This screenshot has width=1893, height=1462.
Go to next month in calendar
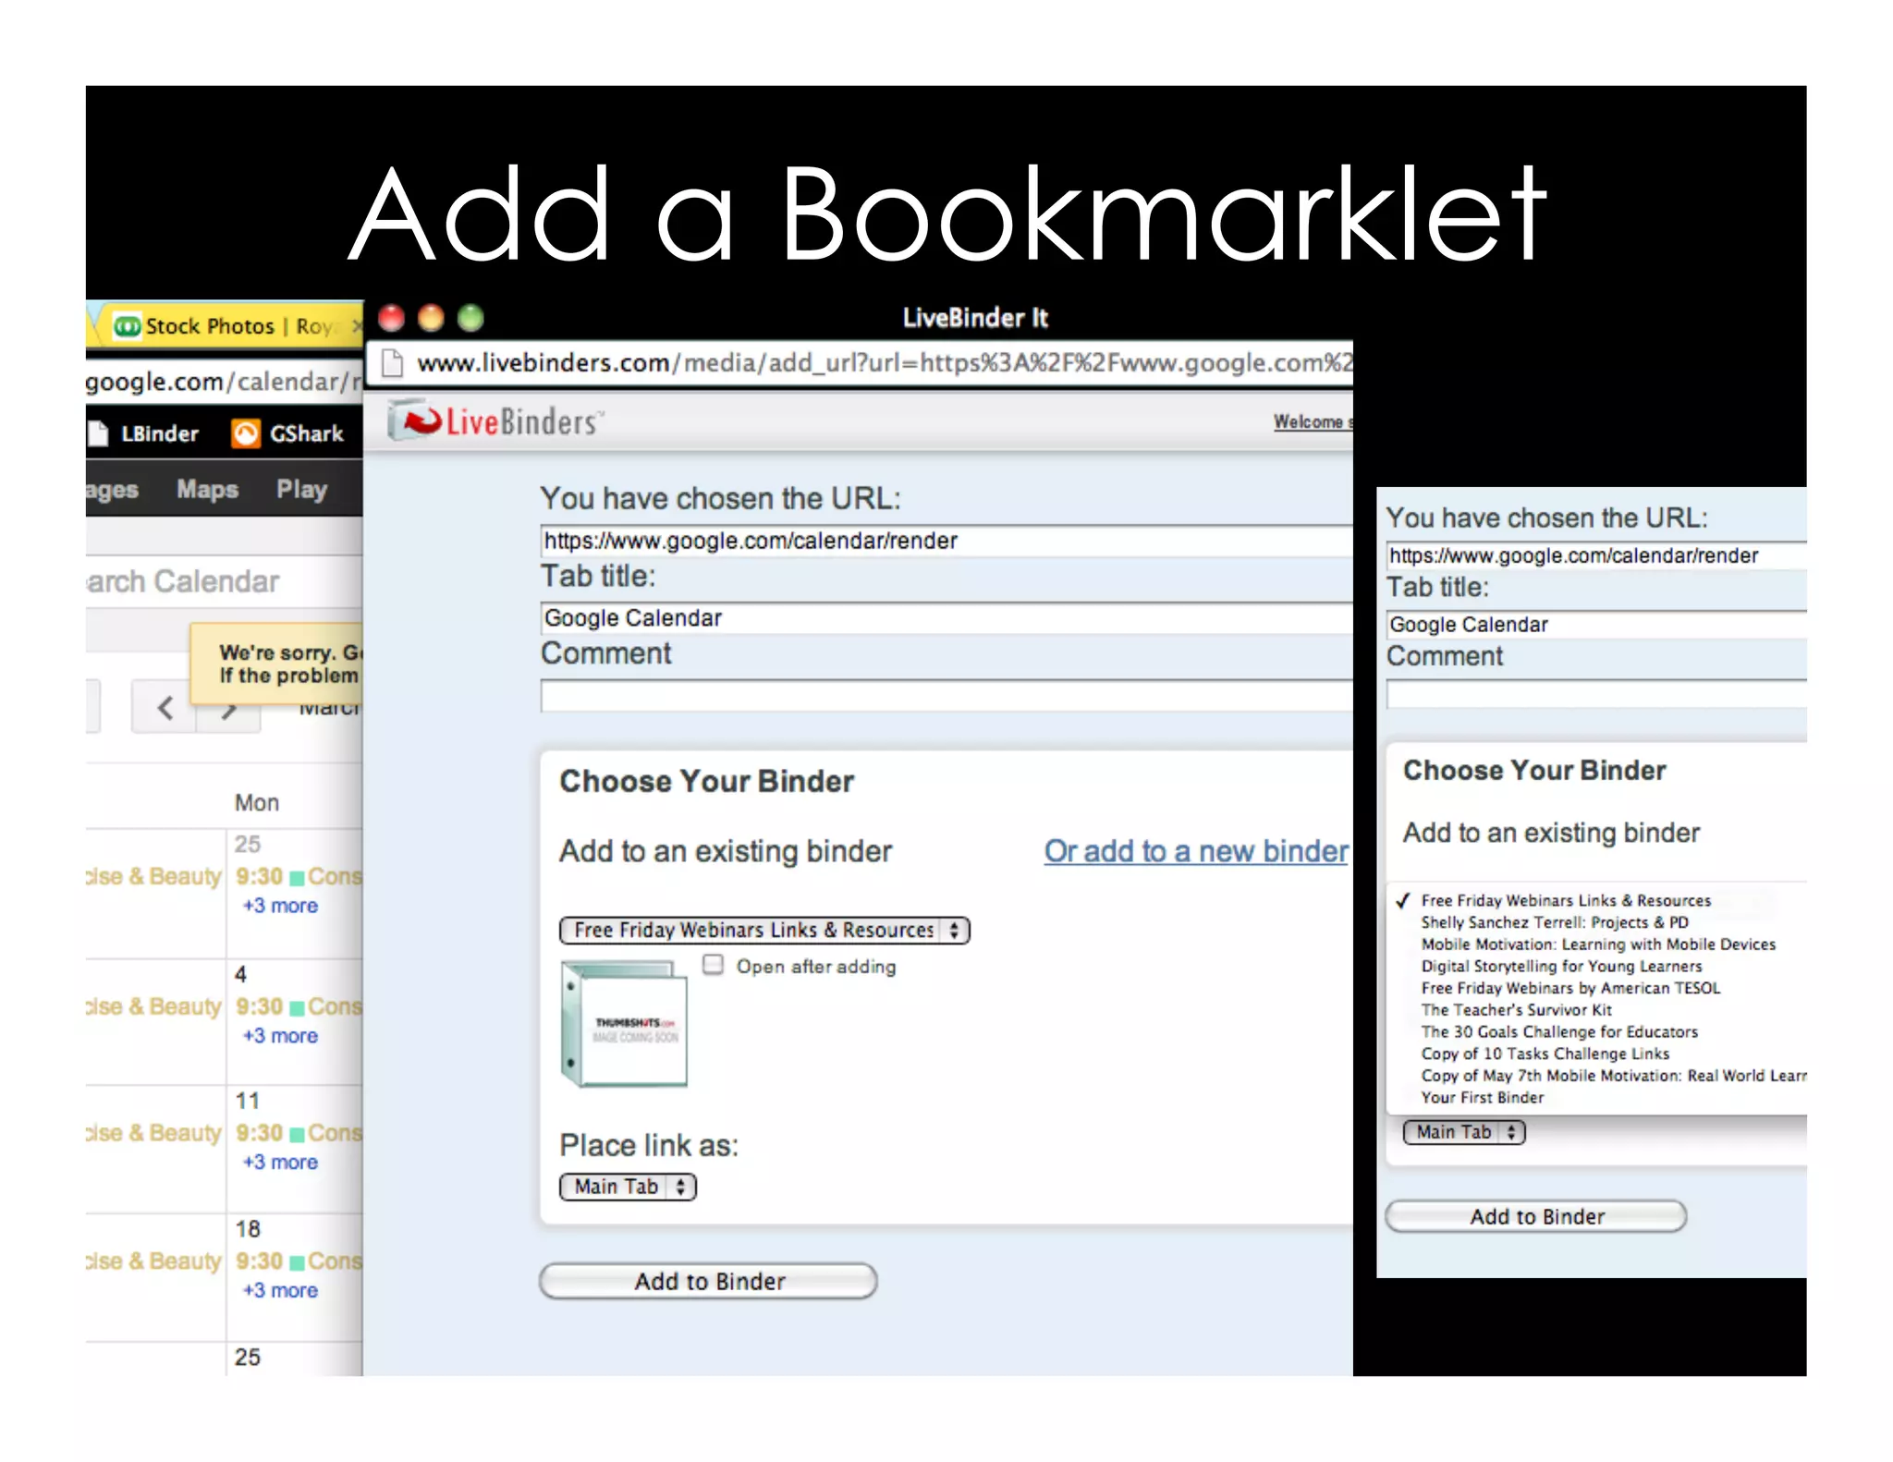tap(229, 710)
